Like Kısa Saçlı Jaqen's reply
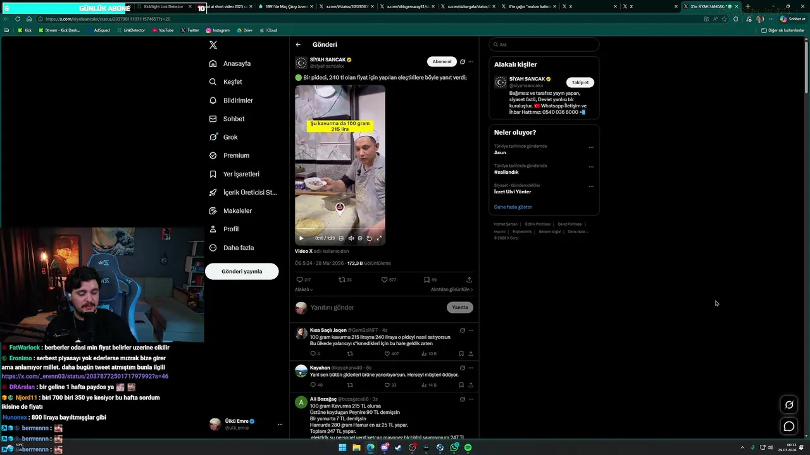The width and height of the screenshot is (810, 455). [390, 354]
